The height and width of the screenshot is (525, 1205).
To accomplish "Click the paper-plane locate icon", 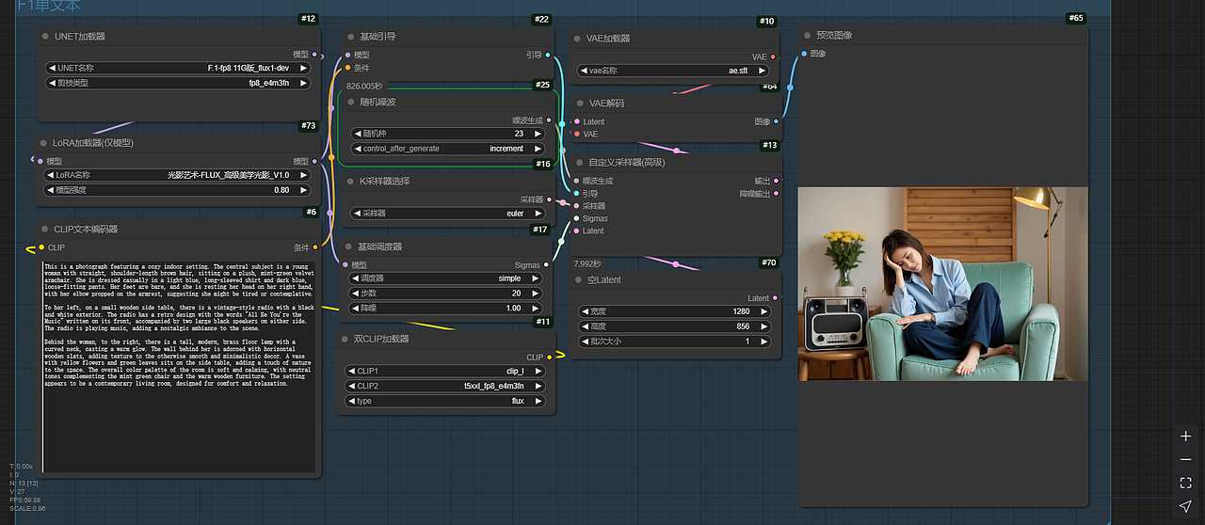I will click(1185, 506).
